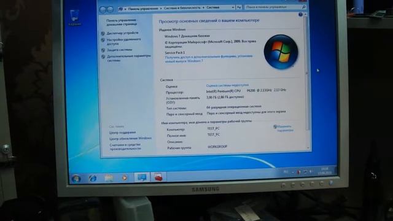Viewport: 393px width, 221px height.
Task: Click computer name value 'TEST_PC'
Action: 213,128
